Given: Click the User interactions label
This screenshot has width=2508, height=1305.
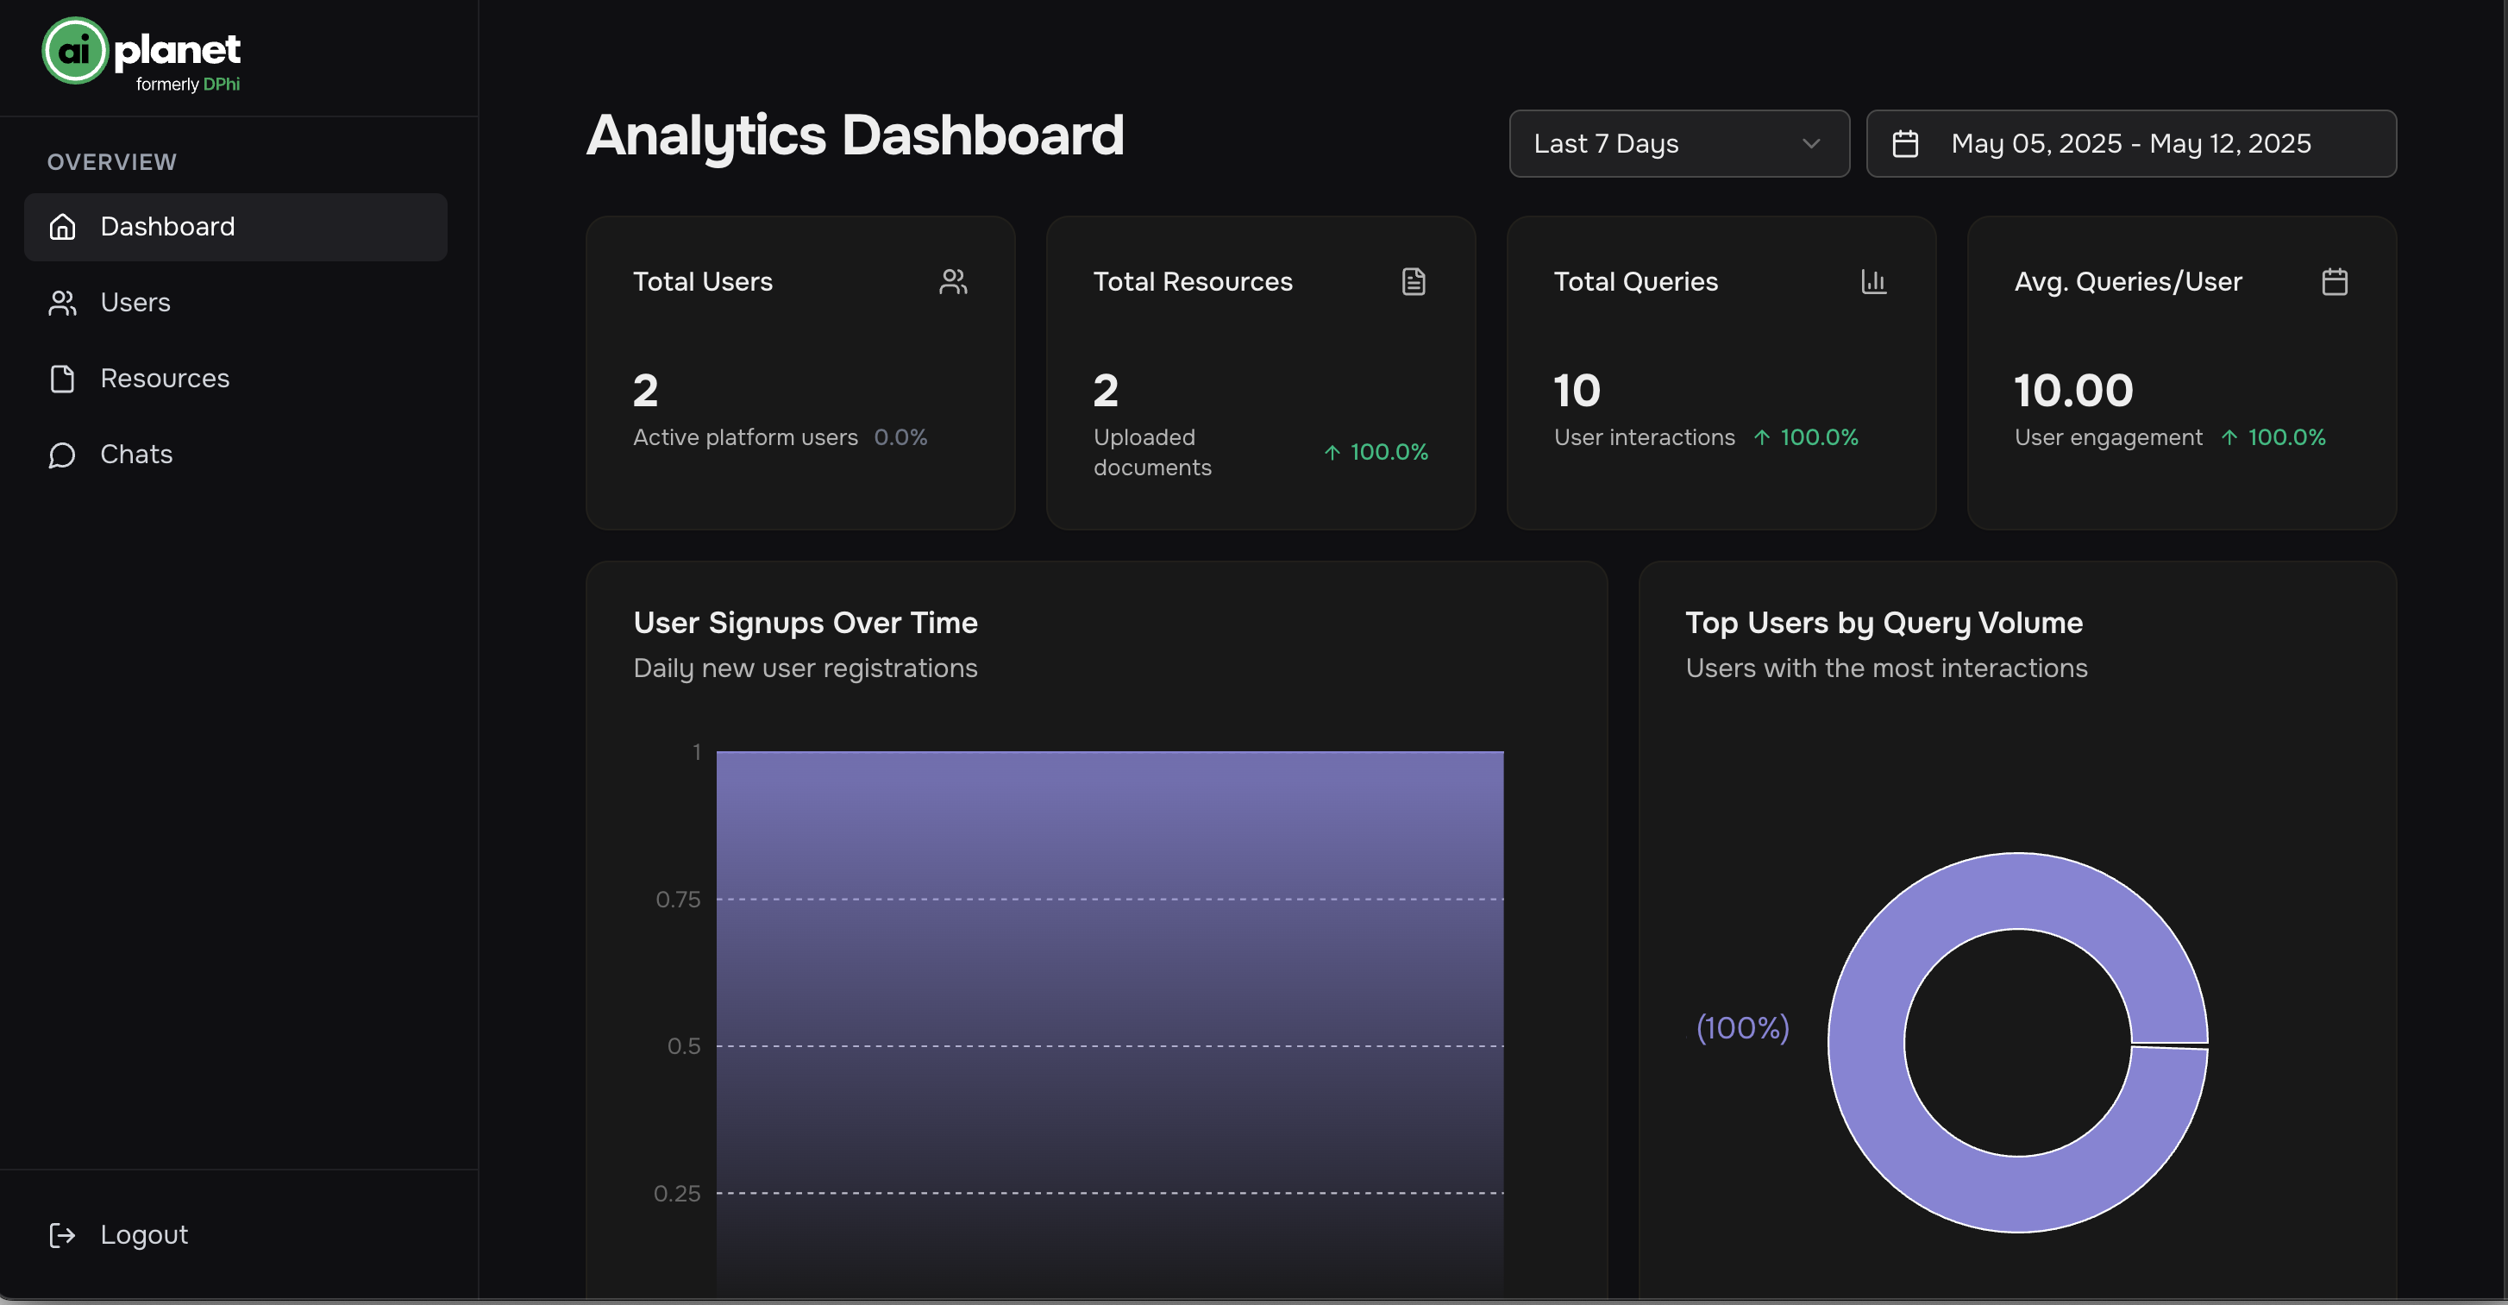Looking at the screenshot, I should point(1645,437).
